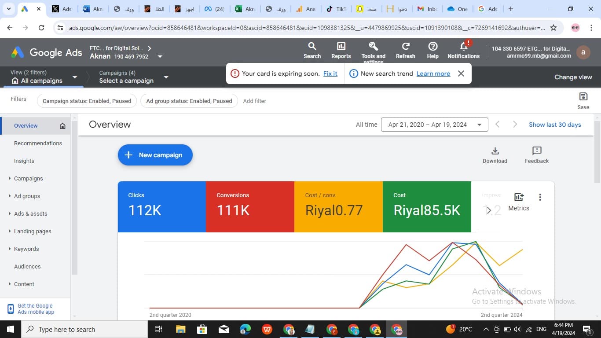The image size is (601, 338).
Task: Open Recommendations in the left menu
Action: tap(38, 143)
